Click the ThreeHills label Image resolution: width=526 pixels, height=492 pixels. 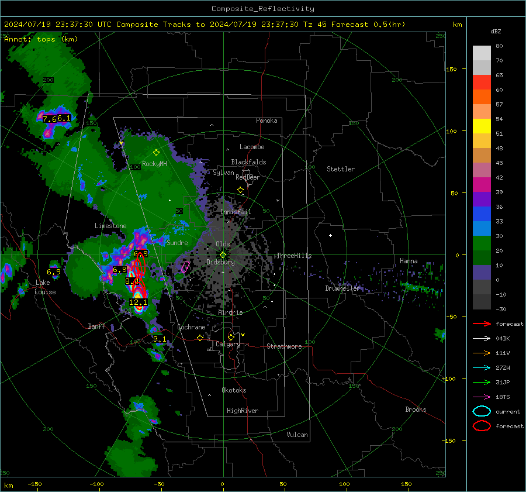tap(294, 256)
